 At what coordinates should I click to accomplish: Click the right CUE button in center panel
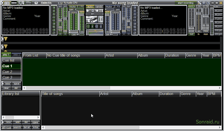pyautogui.click(x=97, y=26)
